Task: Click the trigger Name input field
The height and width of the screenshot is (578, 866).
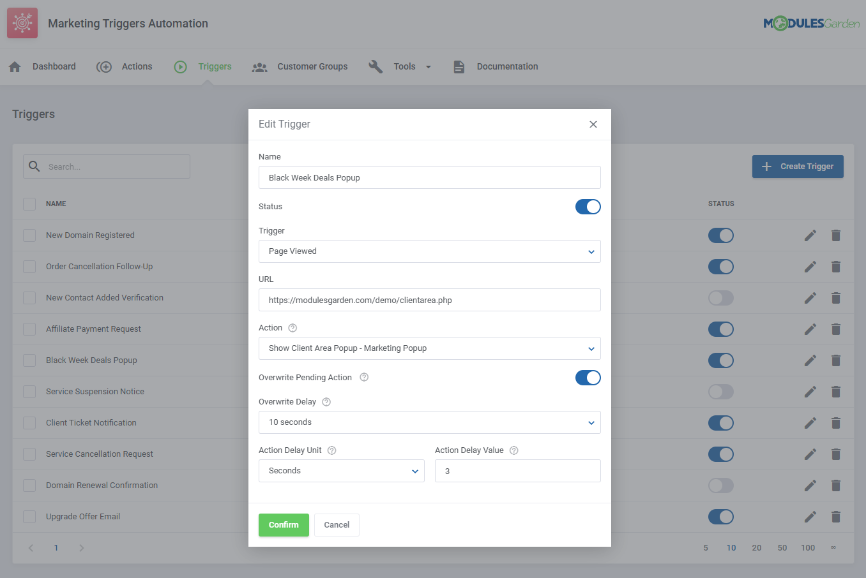Action: [x=429, y=177]
